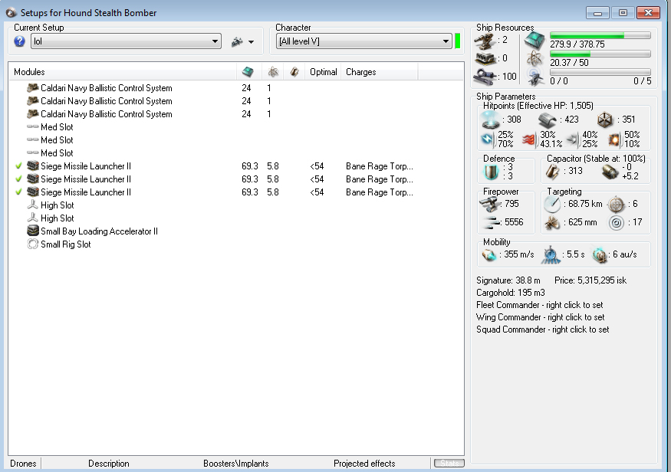671x472 pixels.
Task: Click the calibration icon showing 100
Action: click(x=485, y=77)
